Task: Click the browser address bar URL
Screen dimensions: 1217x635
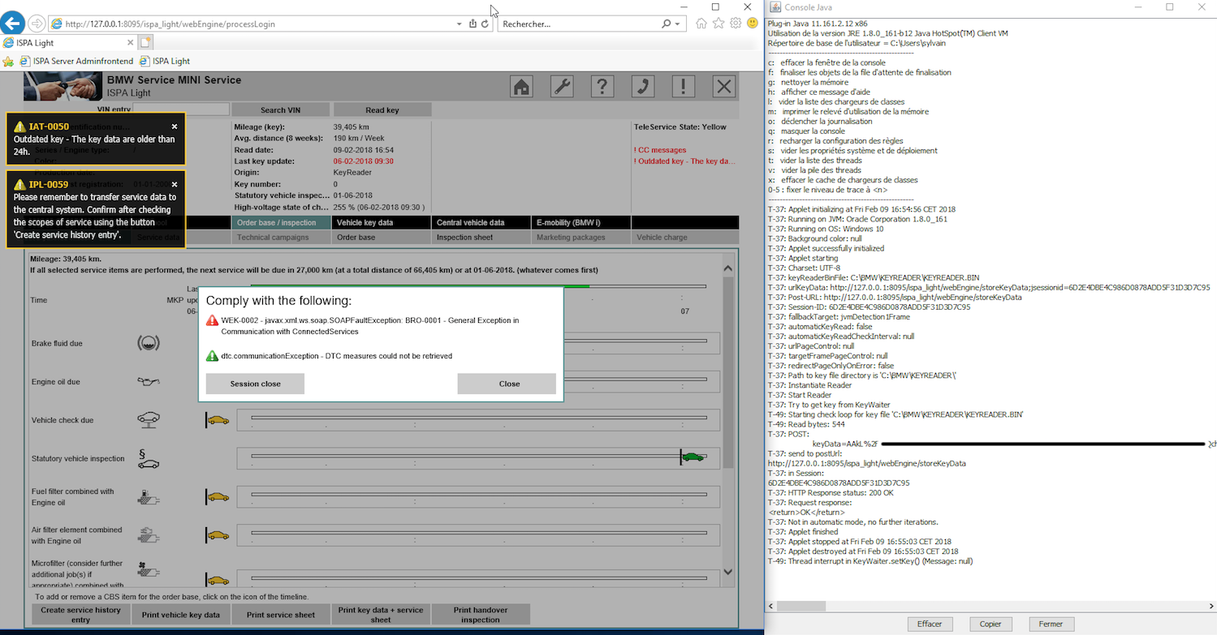Action: click(x=170, y=24)
